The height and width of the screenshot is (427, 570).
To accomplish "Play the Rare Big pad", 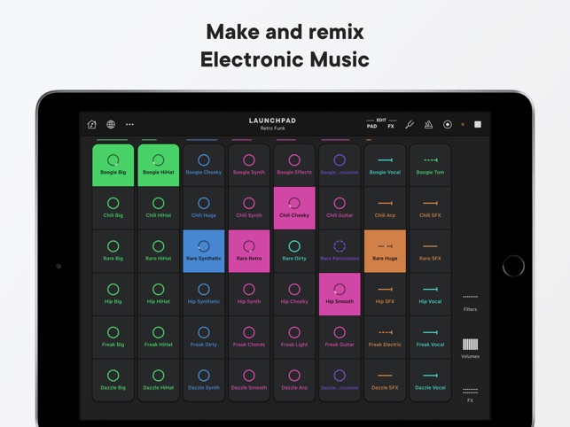I will (113, 251).
